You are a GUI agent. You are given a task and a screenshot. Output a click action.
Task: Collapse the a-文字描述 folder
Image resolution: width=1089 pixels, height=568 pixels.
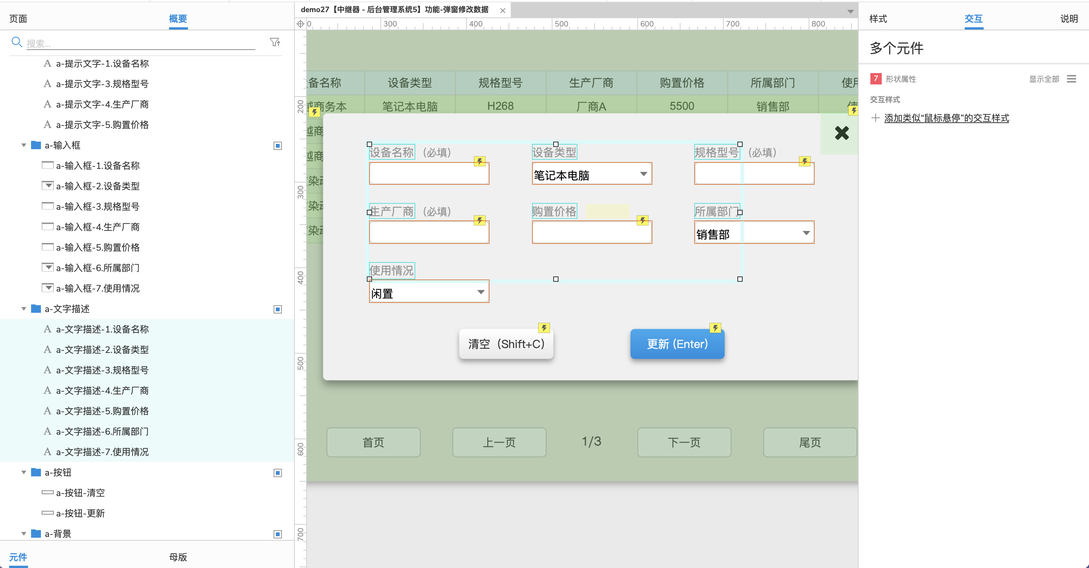pos(23,309)
